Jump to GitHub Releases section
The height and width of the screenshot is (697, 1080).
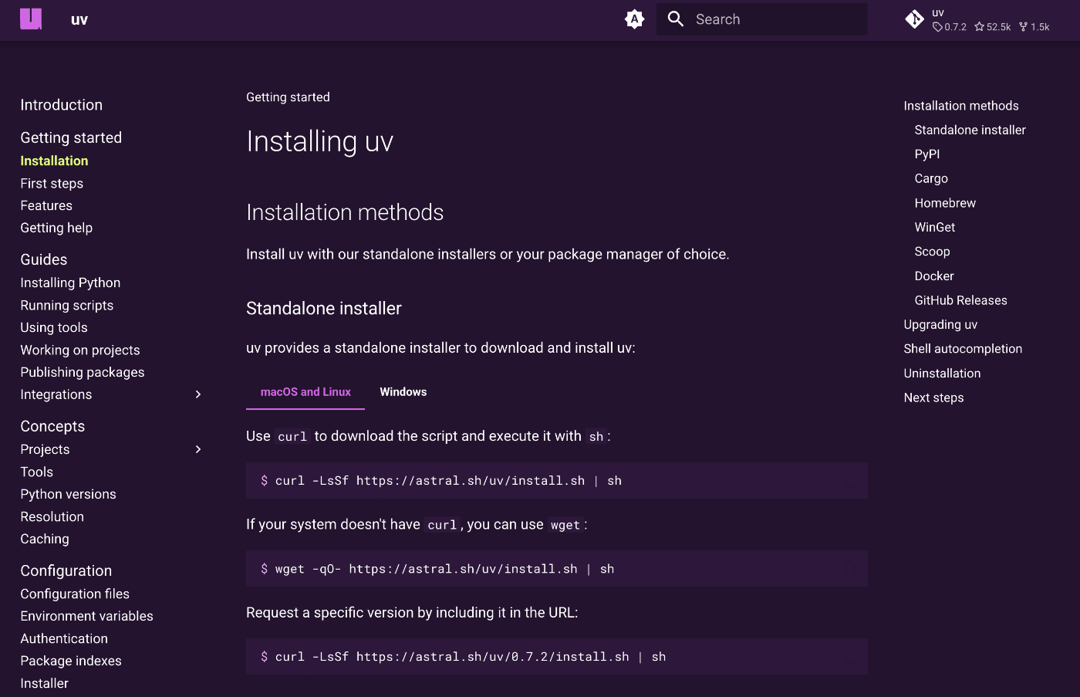961,300
